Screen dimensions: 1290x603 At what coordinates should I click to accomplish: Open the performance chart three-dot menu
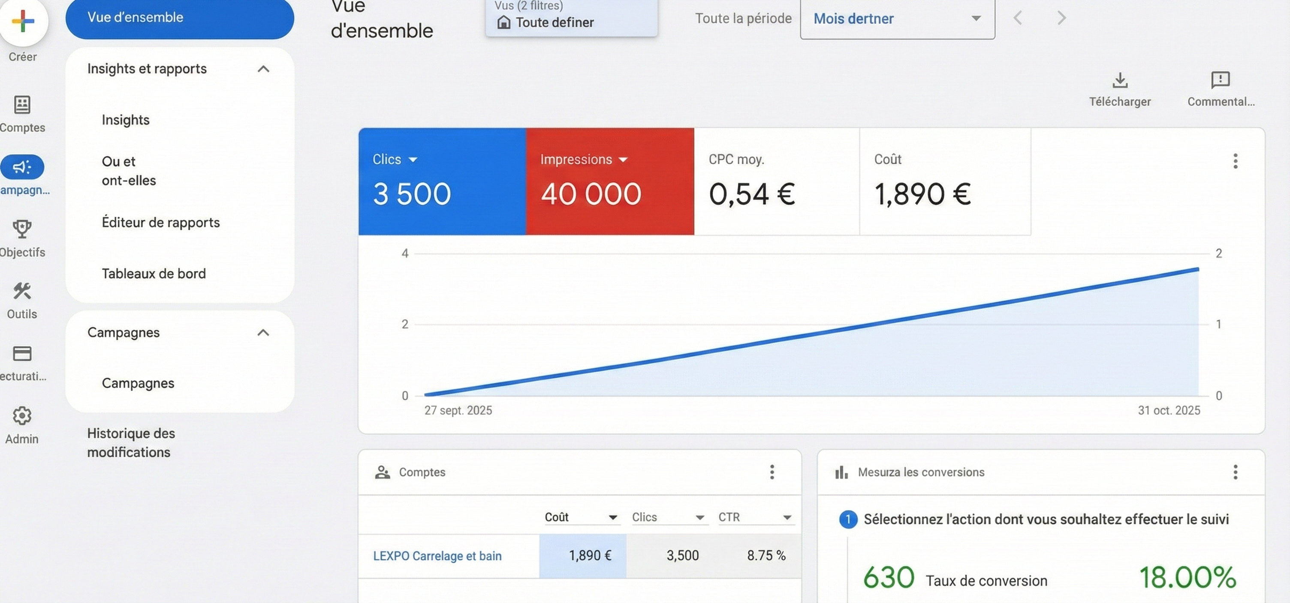[1236, 162]
